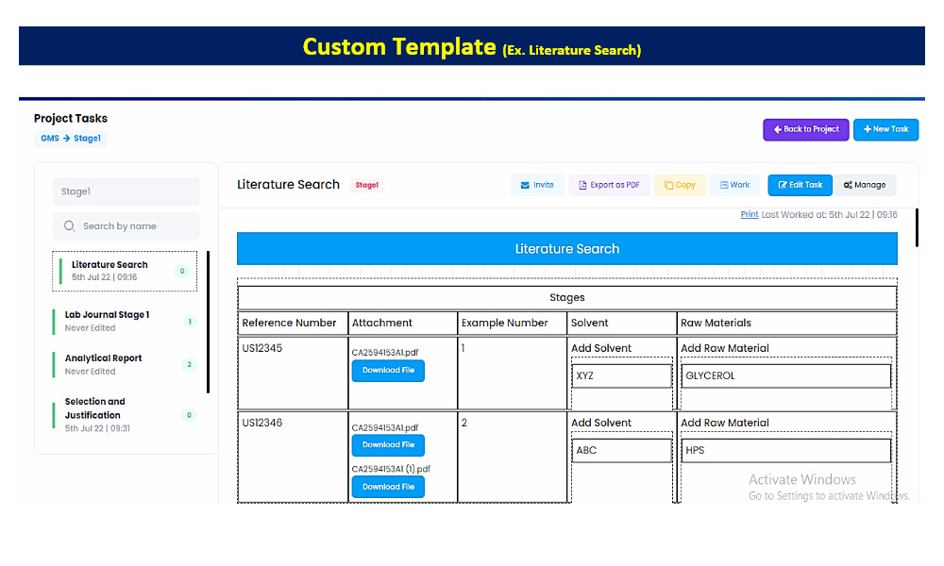Click the back arrow icon on Back to Project
Image resolution: width=944 pixels, height=566 pixels.
(778, 129)
